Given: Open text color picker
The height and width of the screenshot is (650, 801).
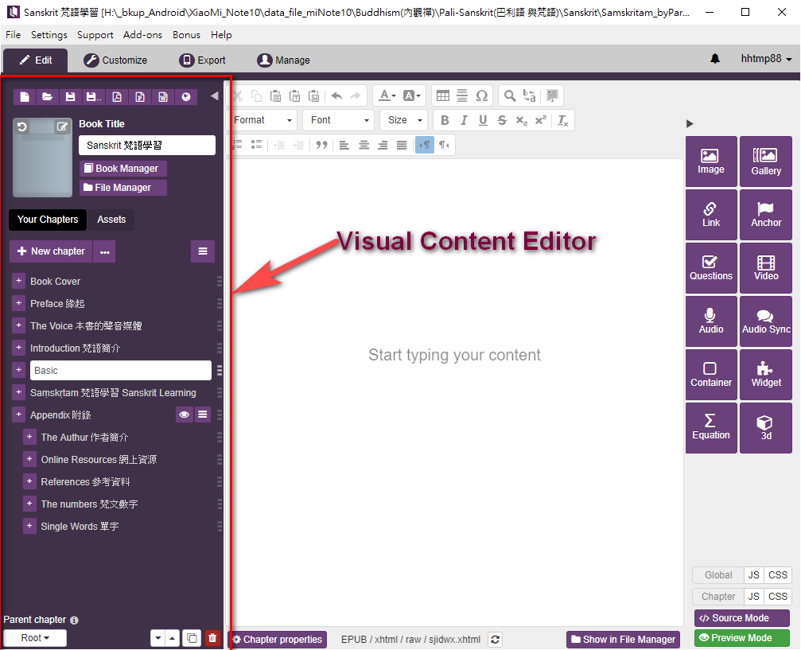Looking at the screenshot, I should pyautogui.click(x=387, y=95).
